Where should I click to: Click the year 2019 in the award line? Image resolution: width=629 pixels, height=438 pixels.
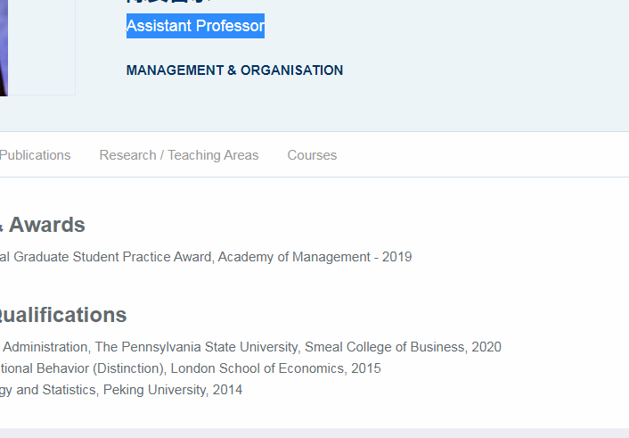tap(397, 257)
